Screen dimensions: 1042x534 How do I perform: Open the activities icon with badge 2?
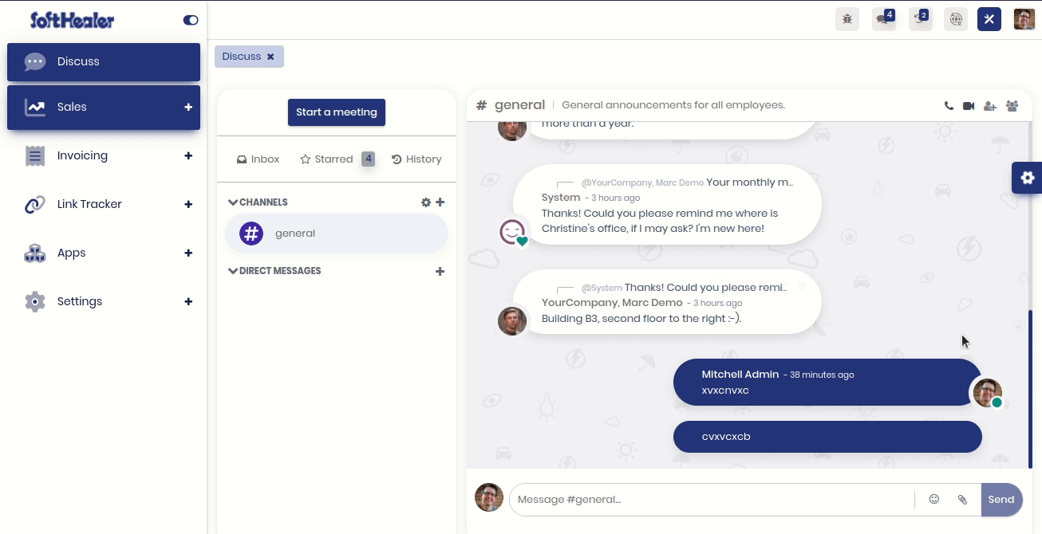click(921, 19)
